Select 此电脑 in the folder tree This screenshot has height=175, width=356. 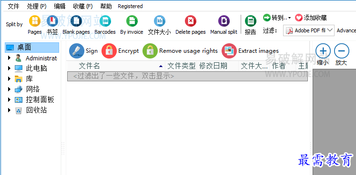point(36,68)
